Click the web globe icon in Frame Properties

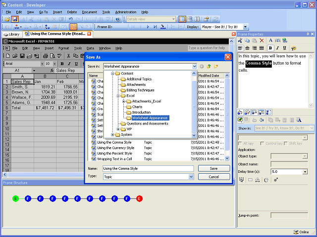285,40
